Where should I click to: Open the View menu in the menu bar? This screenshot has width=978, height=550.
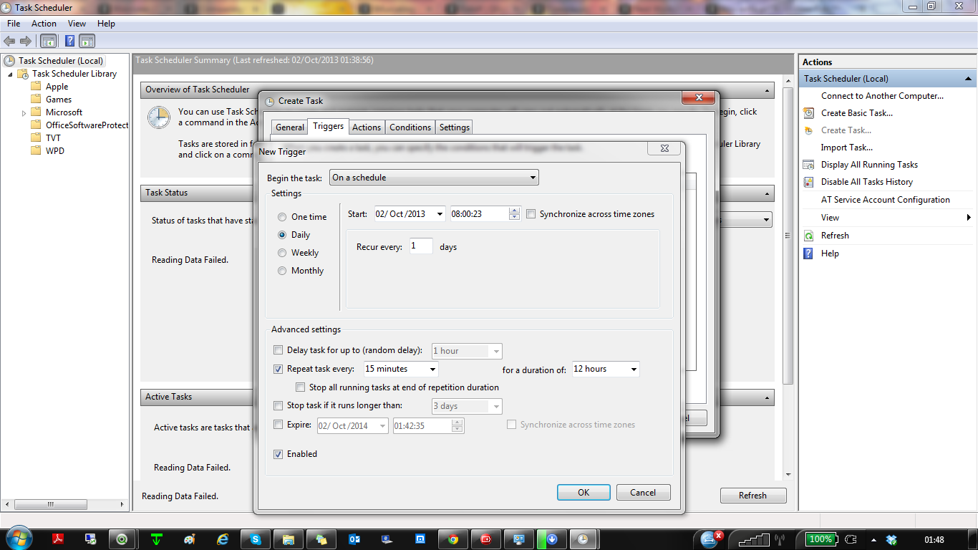tap(77, 24)
